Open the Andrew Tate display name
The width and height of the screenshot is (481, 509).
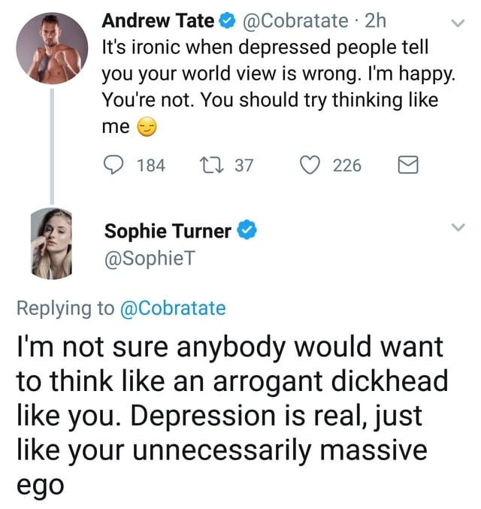[x=158, y=21]
